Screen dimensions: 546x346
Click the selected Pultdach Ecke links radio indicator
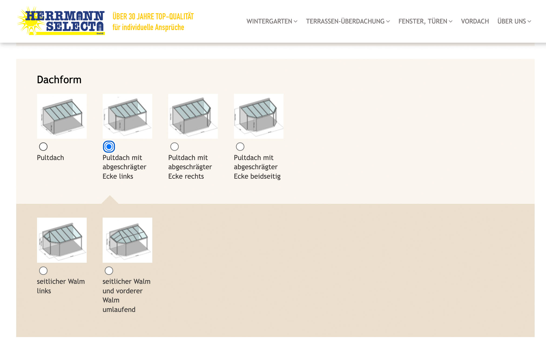[x=109, y=147]
